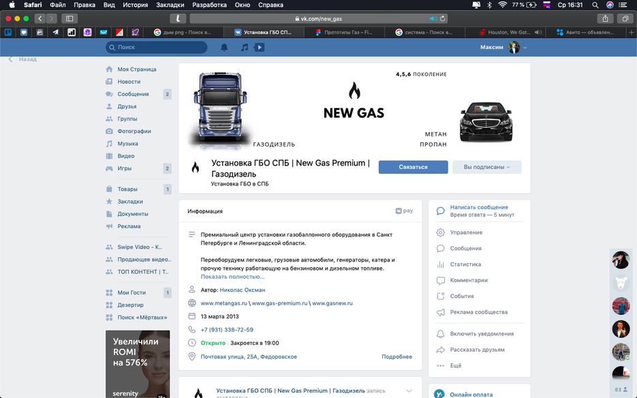Switch to Авито tab
This screenshot has width=637, height=398.
(585, 32)
